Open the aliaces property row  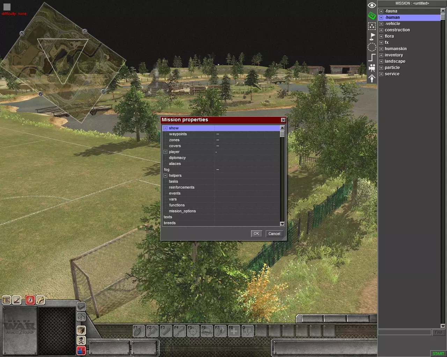click(221, 164)
